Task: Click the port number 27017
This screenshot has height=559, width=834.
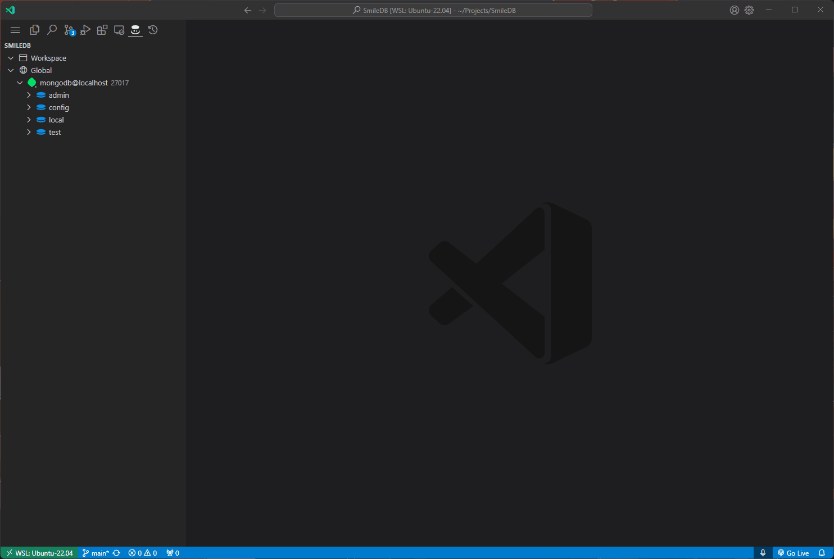Action: tap(120, 83)
